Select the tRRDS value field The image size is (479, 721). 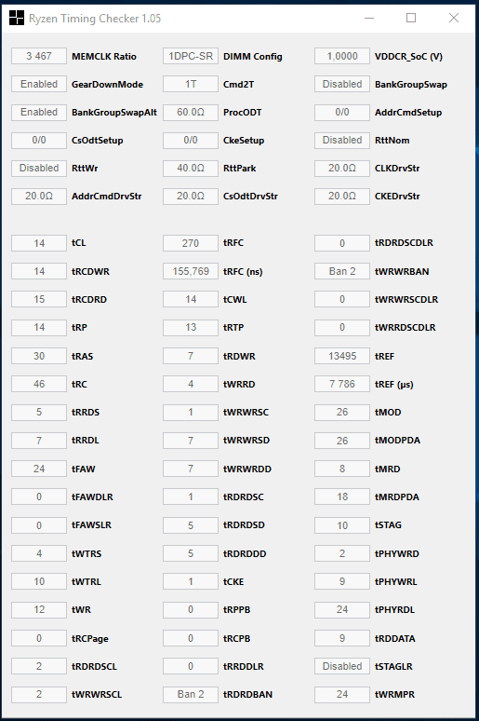39,412
